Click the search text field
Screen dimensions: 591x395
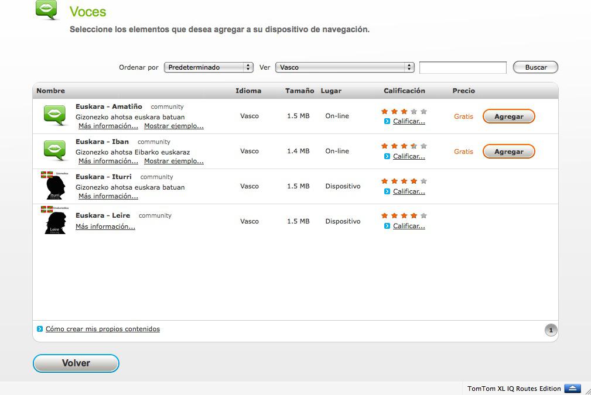coord(463,68)
